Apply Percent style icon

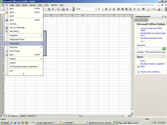coord(138,9)
